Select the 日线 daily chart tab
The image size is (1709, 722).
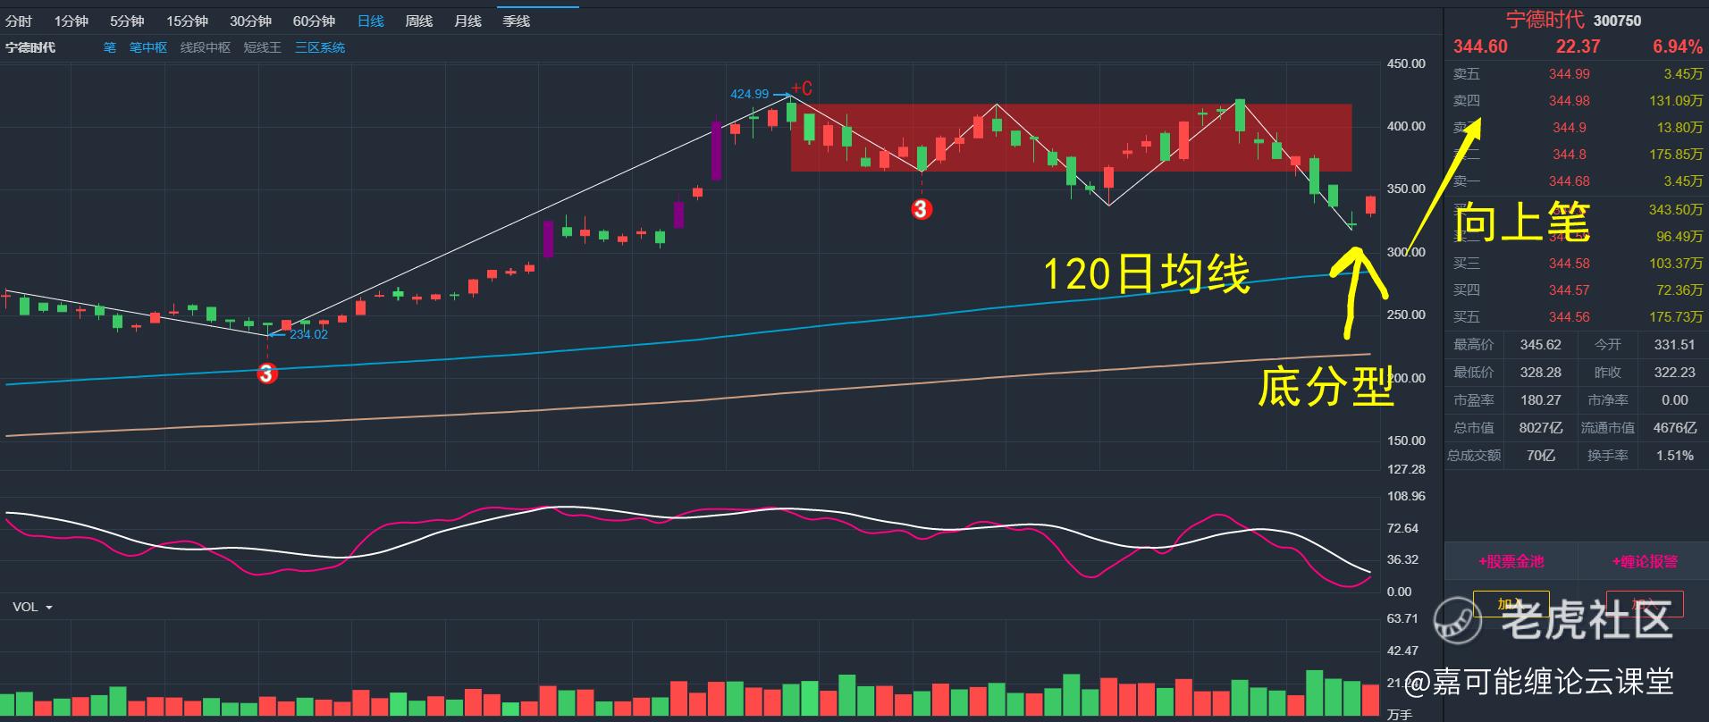click(x=370, y=21)
